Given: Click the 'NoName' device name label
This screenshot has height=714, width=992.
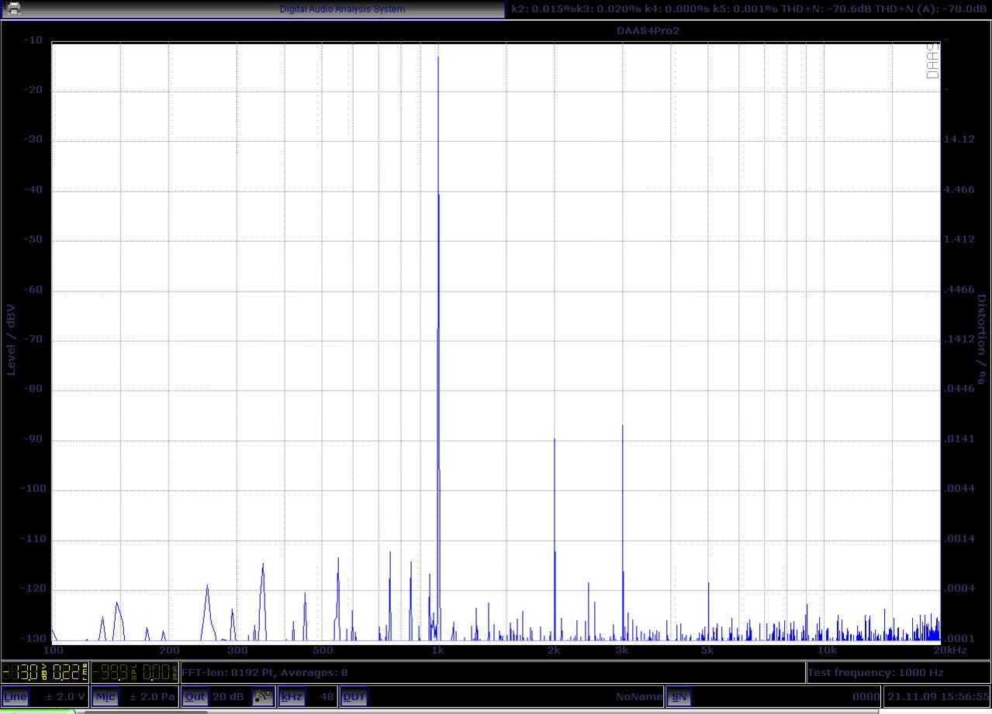Looking at the screenshot, I should pyautogui.click(x=639, y=697).
